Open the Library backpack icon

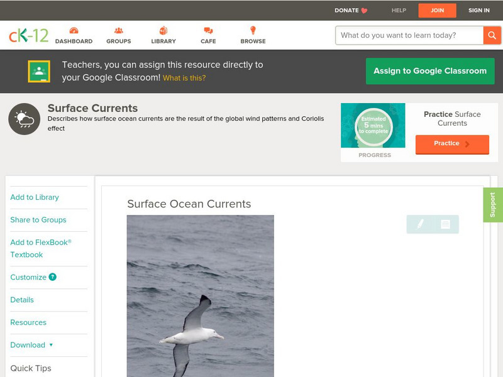163,30
